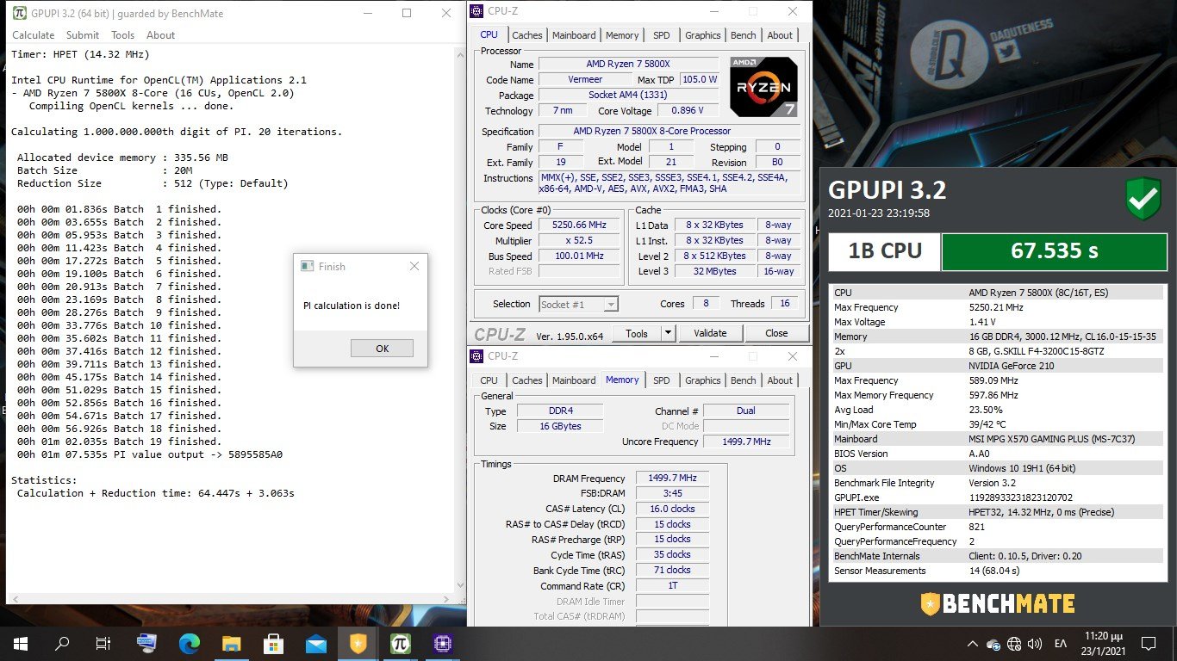The width and height of the screenshot is (1177, 661).
Task: Switch to CPU-Z via its taskbar icon
Action: coord(442,643)
